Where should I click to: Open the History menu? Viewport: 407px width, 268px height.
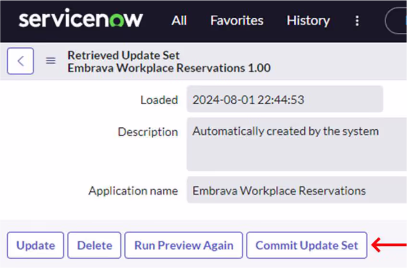308,21
